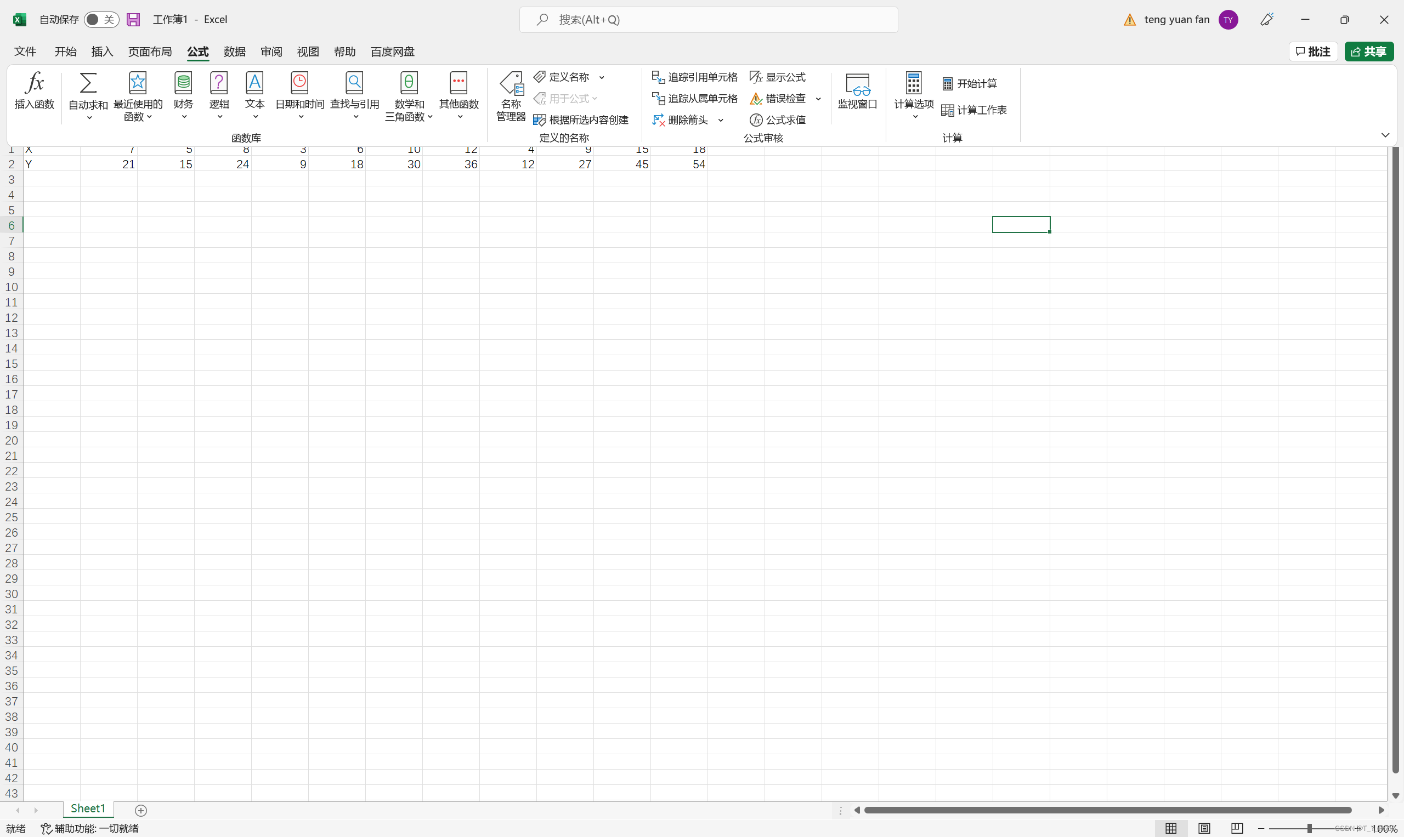Viewport: 1404px width, 837px height.
Task: Click the teng yuan fan account avatar
Action: 1228,20
